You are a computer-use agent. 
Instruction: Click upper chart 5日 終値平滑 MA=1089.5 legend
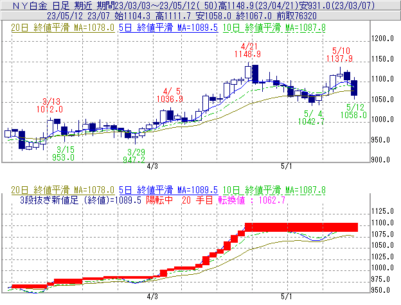click(168, 28)
